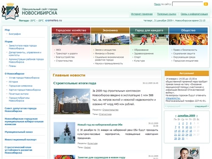Open О Новосибирске sidebar section
The width and height of the screenshot is (212, 159).
point(14,74)
